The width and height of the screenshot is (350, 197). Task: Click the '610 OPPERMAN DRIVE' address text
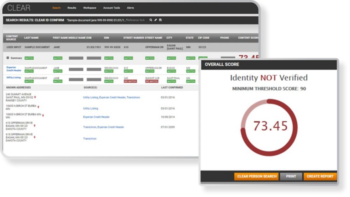[19, 123]
